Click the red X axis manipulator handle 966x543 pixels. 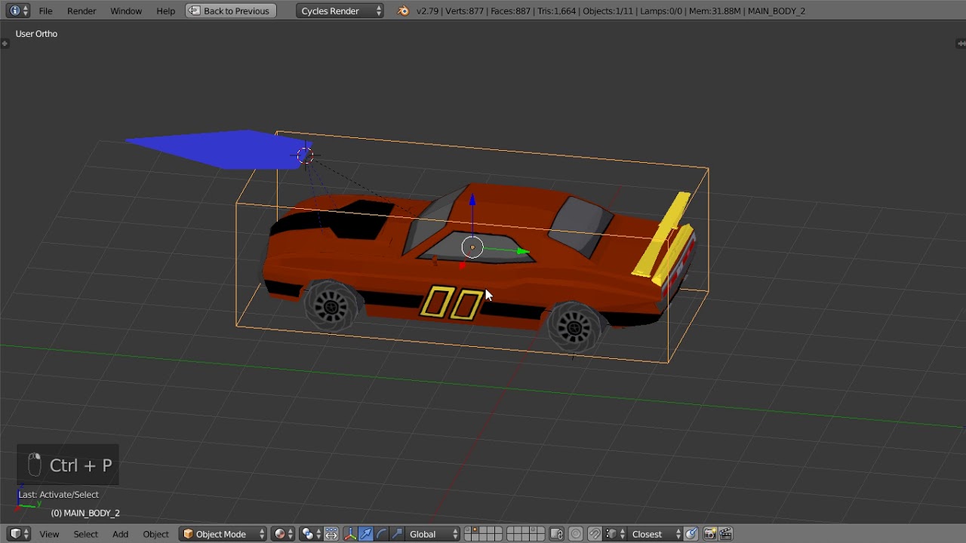[x=462, y=265]
